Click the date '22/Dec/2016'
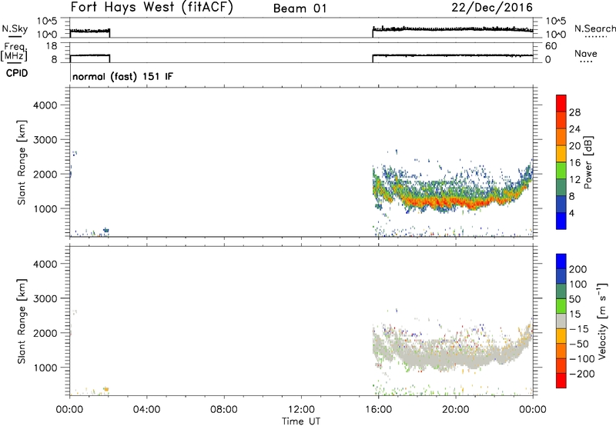Viewport: 616px width, 426px height. click(492, 8)
